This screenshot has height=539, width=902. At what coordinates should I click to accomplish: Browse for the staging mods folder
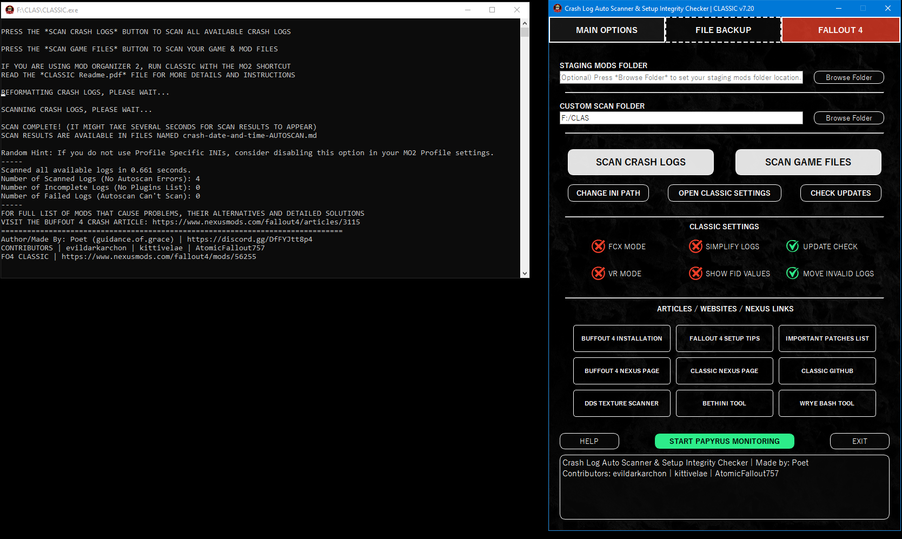coord(848,77)
